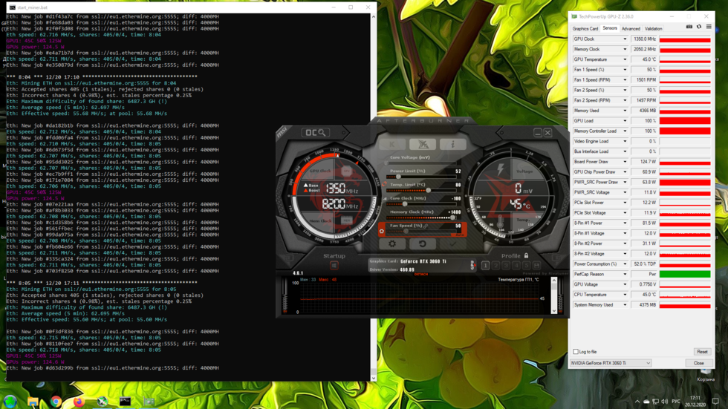Reset Afterburner settings to defaults
Viewport: 728px width, 409px height.
tap(423, 243)
